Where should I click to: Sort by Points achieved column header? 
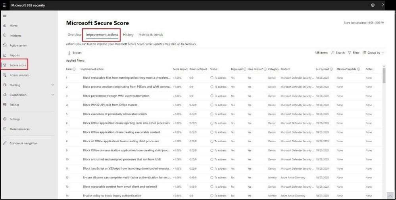pyautogui.click(x=198, y=69)
